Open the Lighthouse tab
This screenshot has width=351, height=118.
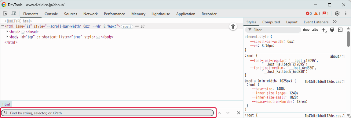[x=160, y=14]
